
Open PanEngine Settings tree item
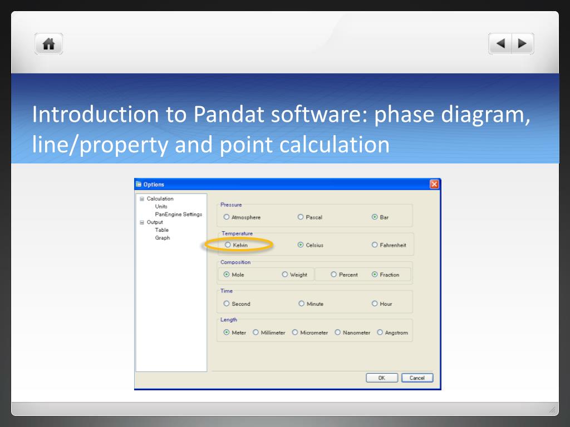(179, 214)
